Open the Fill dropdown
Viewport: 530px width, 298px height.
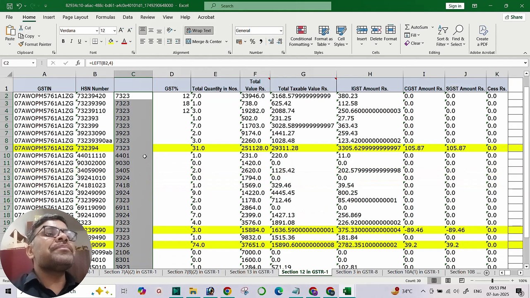(x=412, y=35)
